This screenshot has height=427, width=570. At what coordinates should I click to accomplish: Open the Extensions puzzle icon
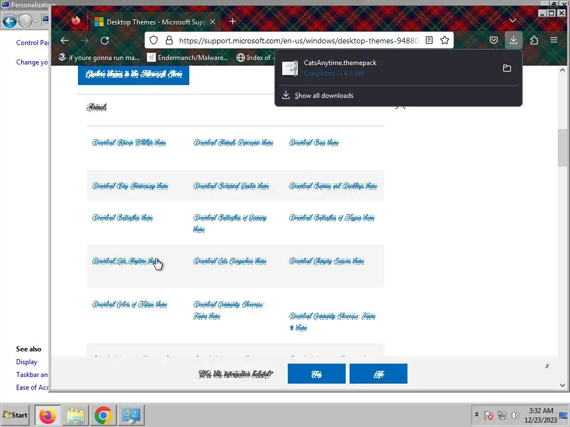[534, 40]
